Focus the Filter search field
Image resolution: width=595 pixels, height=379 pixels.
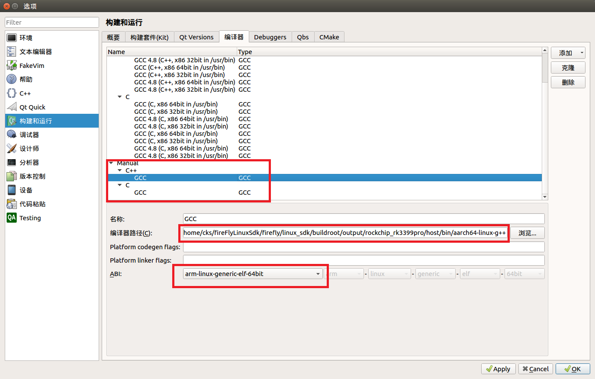tap(52, 22)
